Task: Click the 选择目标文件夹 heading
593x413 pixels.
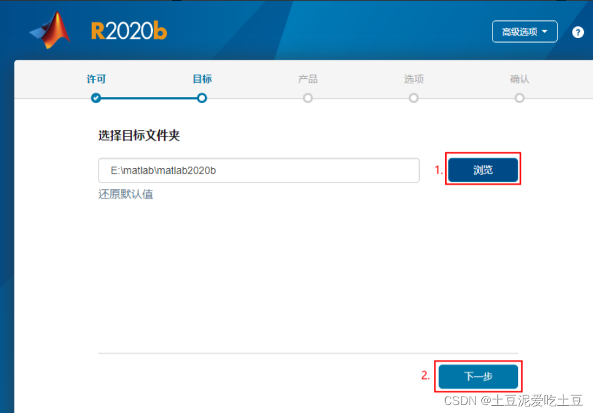Action: [139, 135]
